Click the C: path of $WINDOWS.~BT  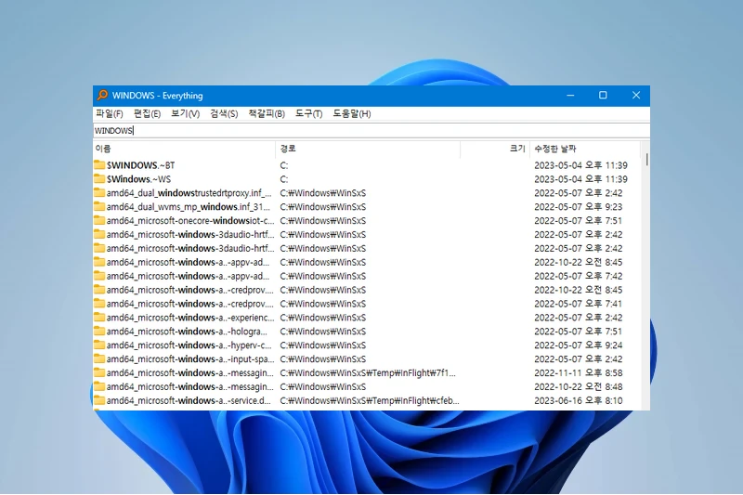284,165
